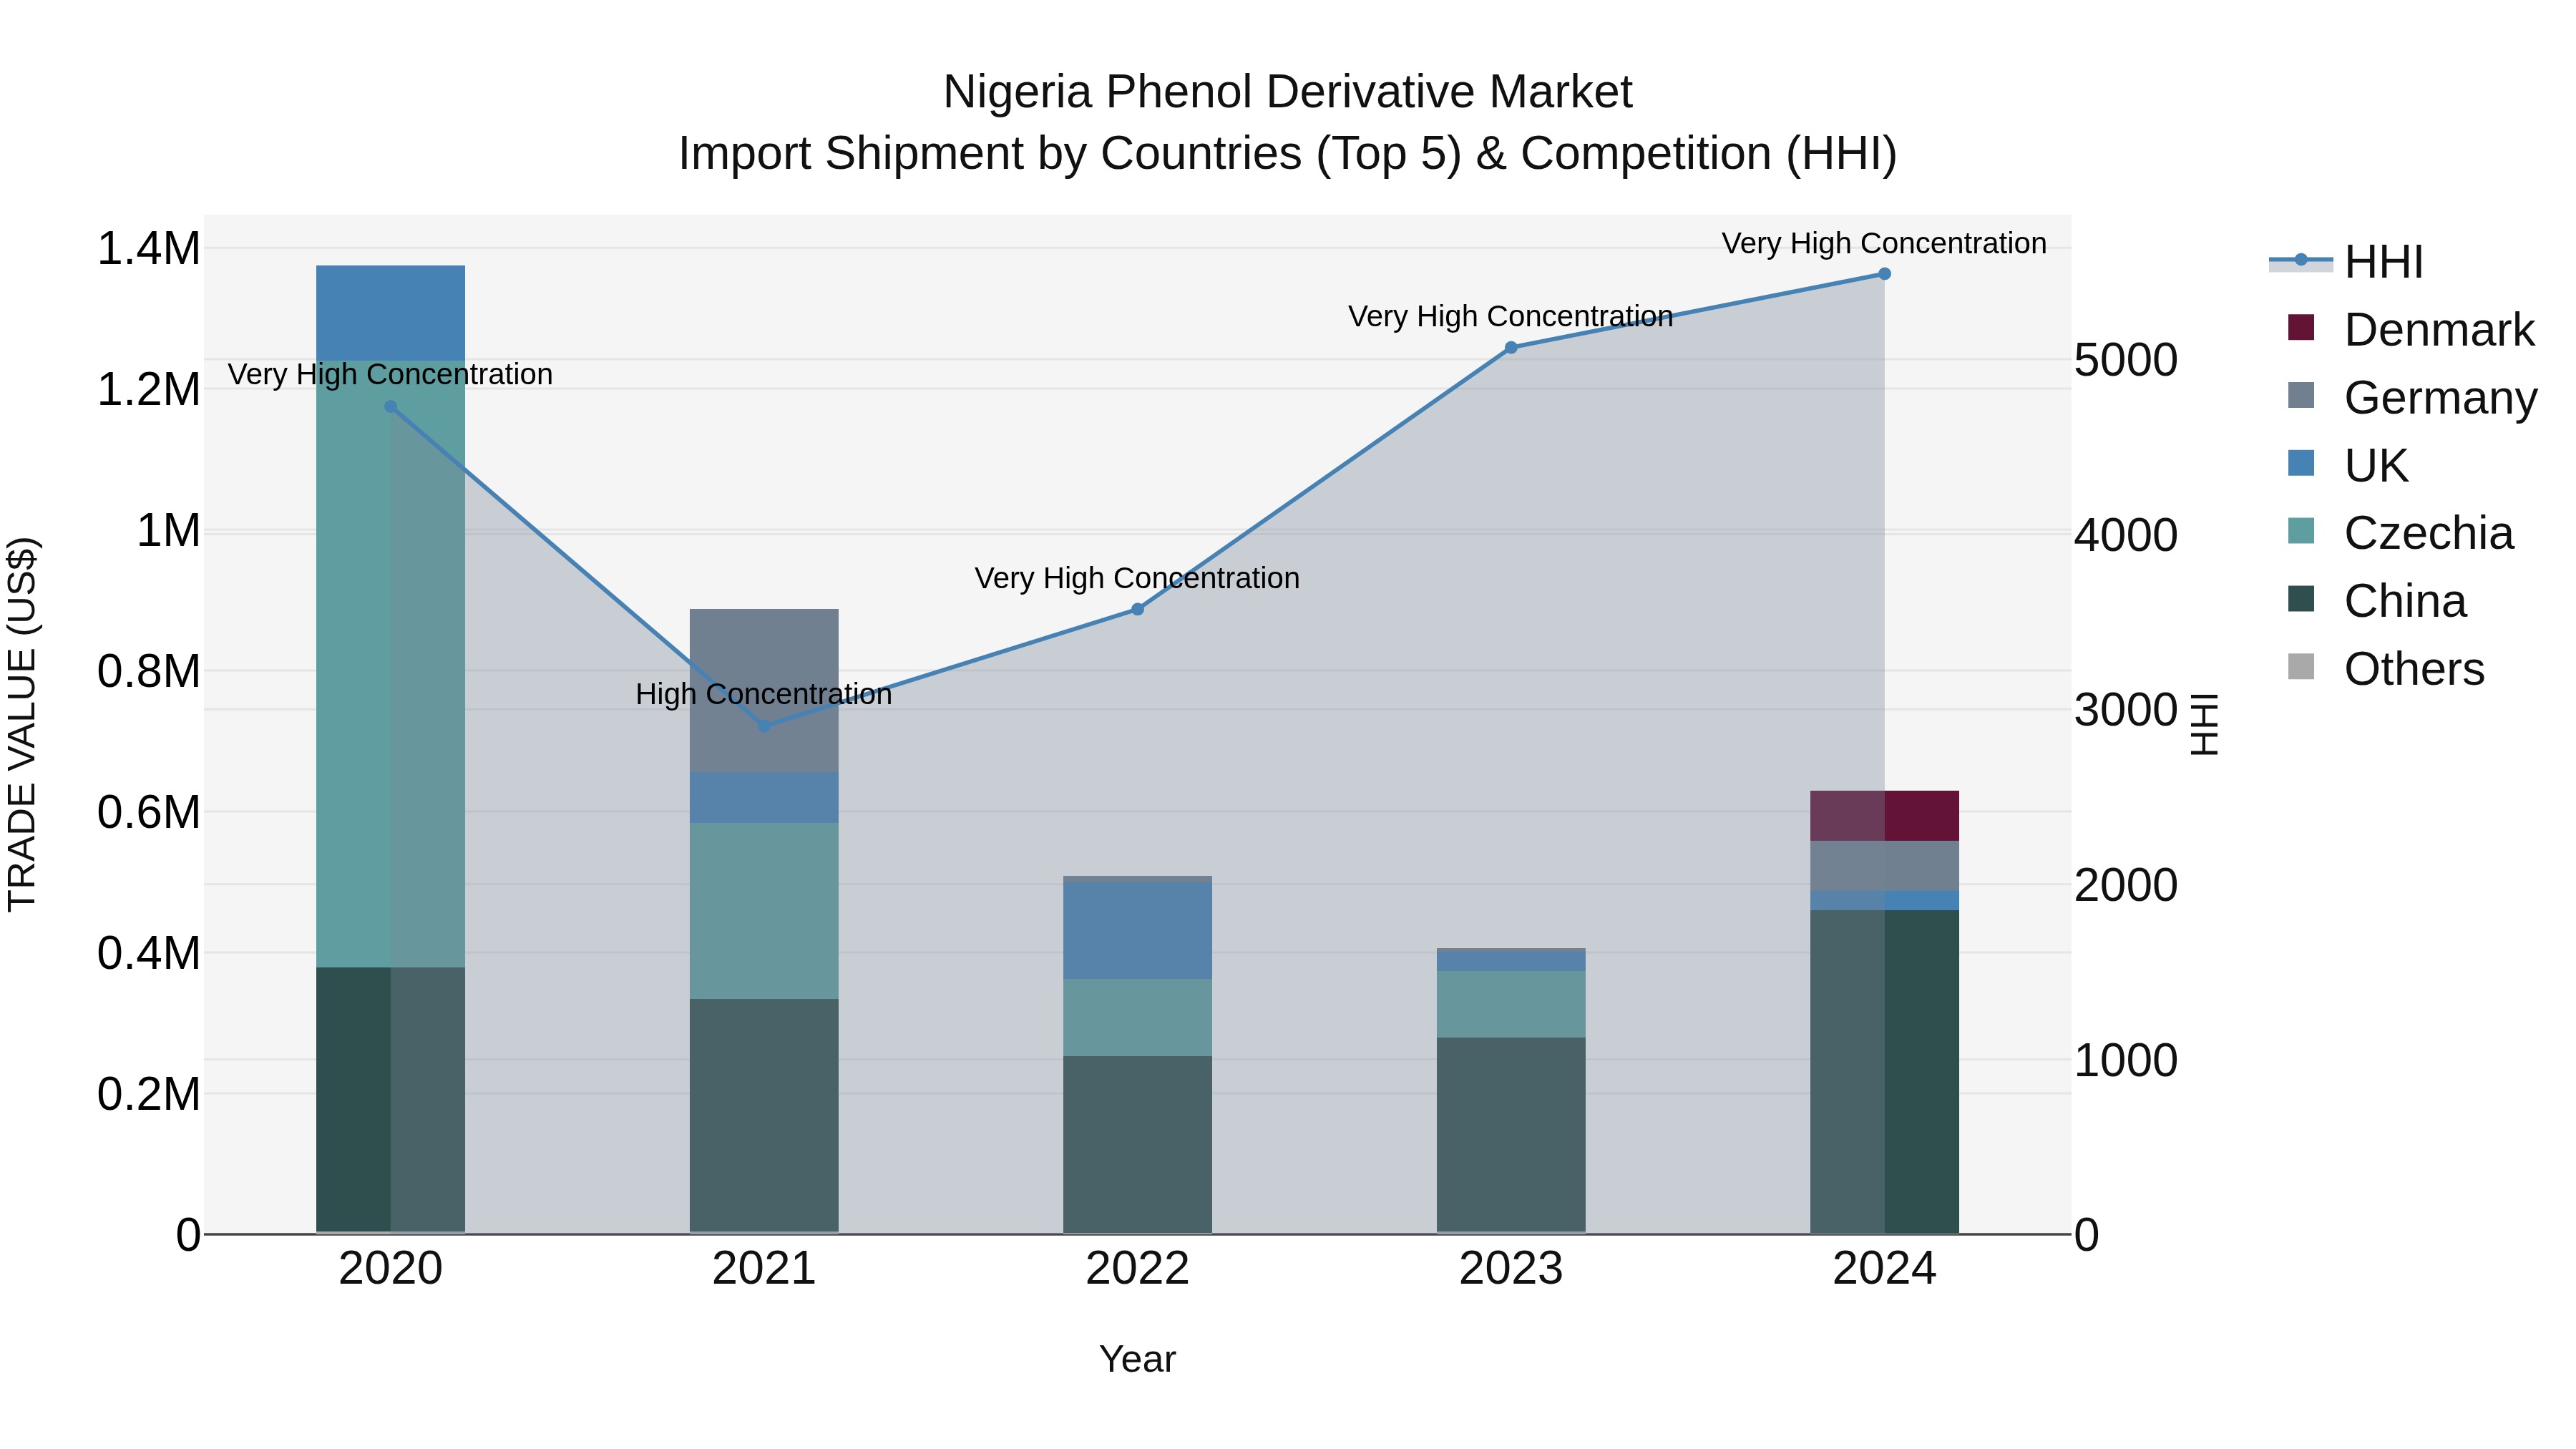Click the HHI marker for 2021
This screenshot has width=2576, height=1449.
764,726
